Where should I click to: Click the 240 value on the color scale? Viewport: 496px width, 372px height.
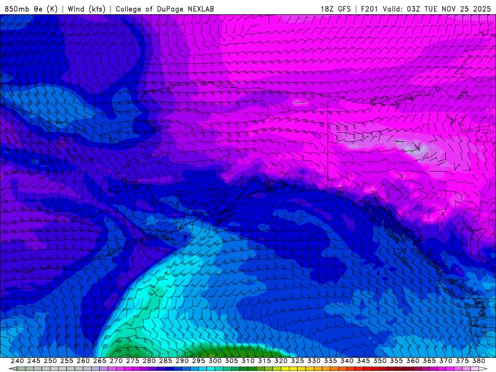pyautogui.click(x=17, y=361)
